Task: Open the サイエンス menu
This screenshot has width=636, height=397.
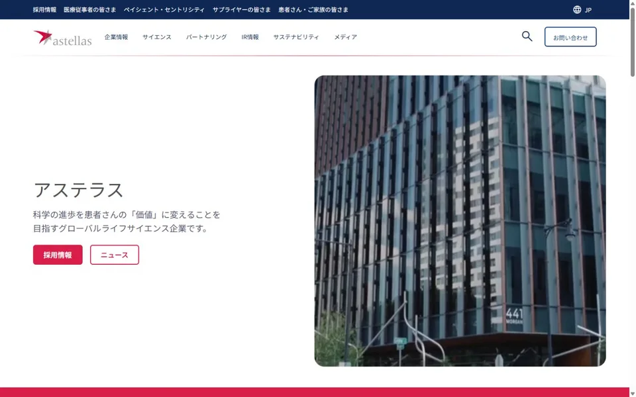Action: [x=156, y=37]
